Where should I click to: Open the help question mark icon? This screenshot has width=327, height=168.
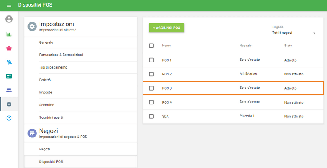(x=9, y=118)
